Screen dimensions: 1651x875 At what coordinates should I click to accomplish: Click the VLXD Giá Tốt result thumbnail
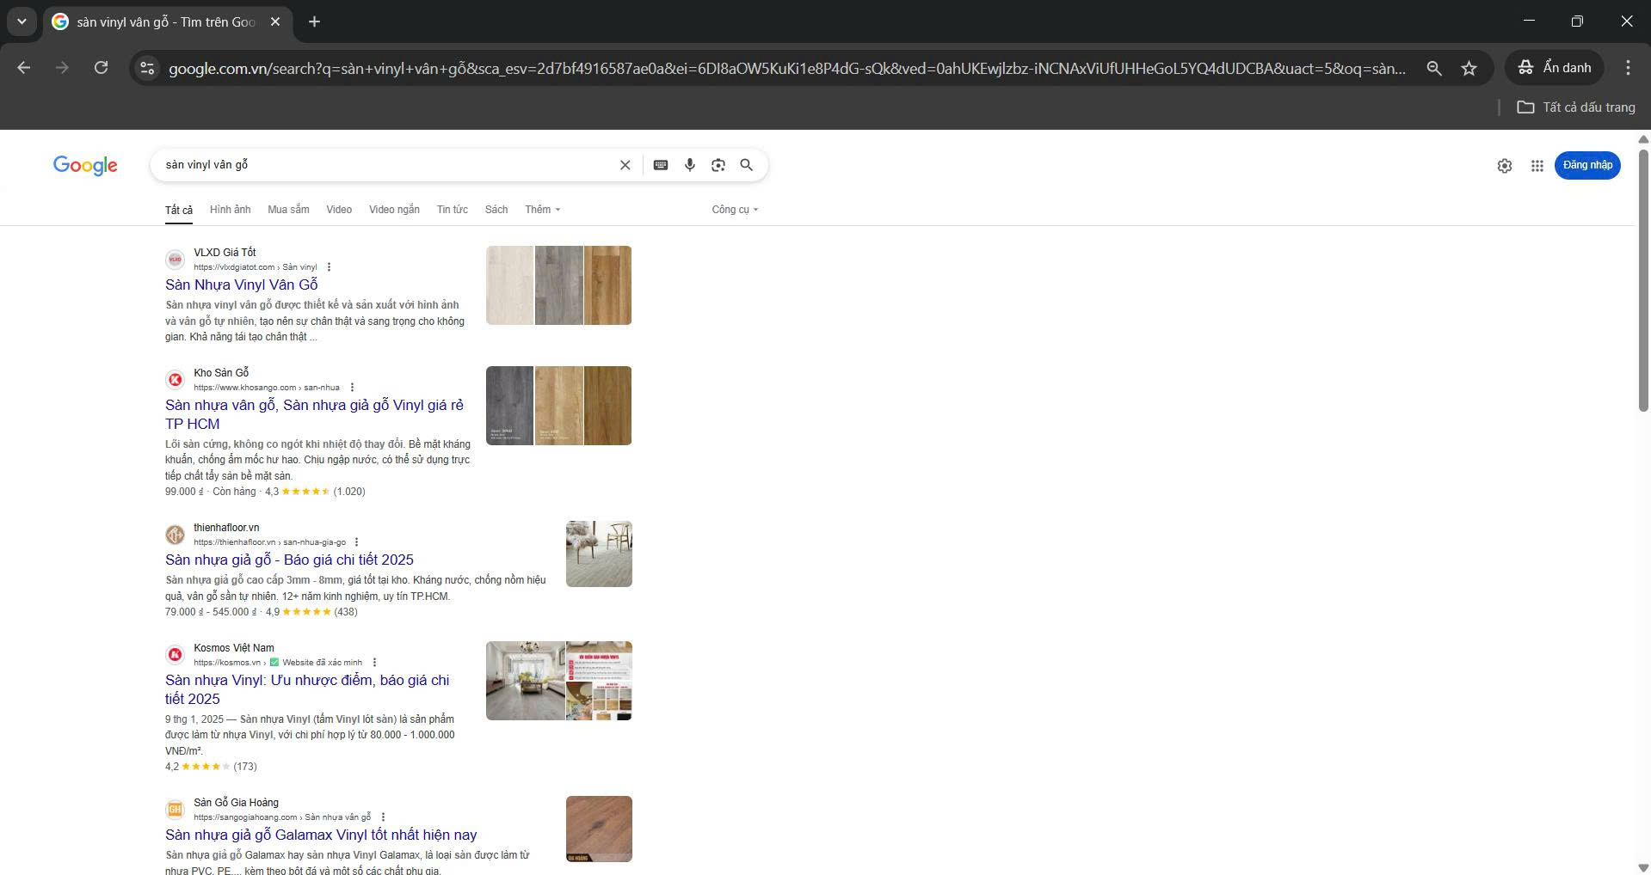point(558,285)
